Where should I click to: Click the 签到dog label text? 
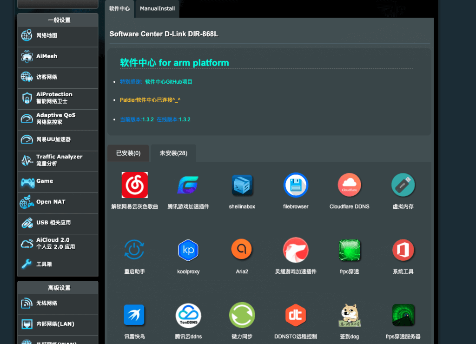click(x=350, y=337)
